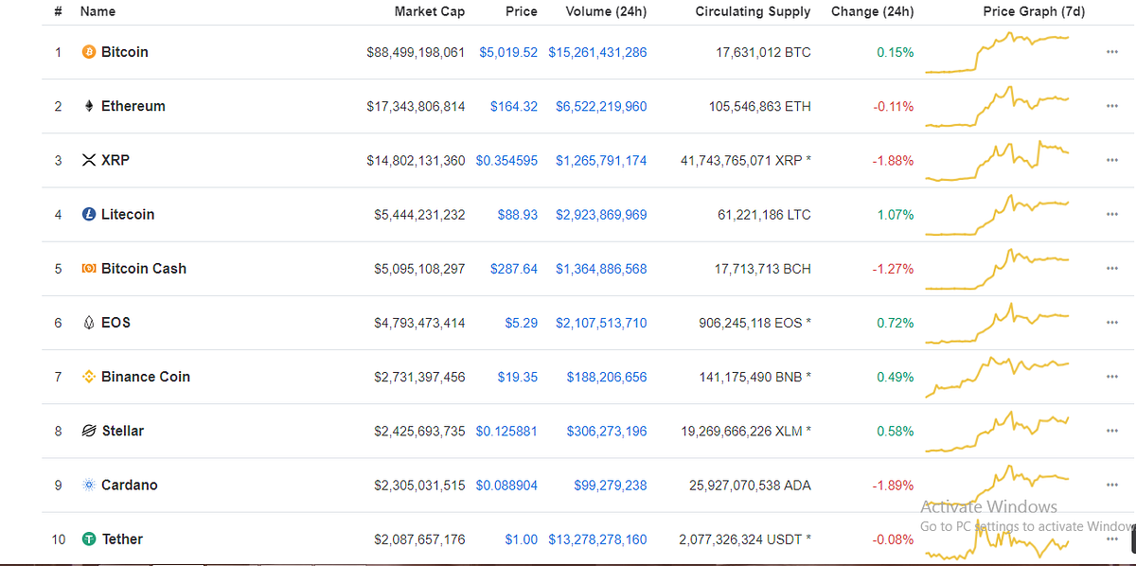This screenshot has width=1136, height=566.
Task: Click Litecoin's green 1.07% change value
Action: click(x=895, y=214)
